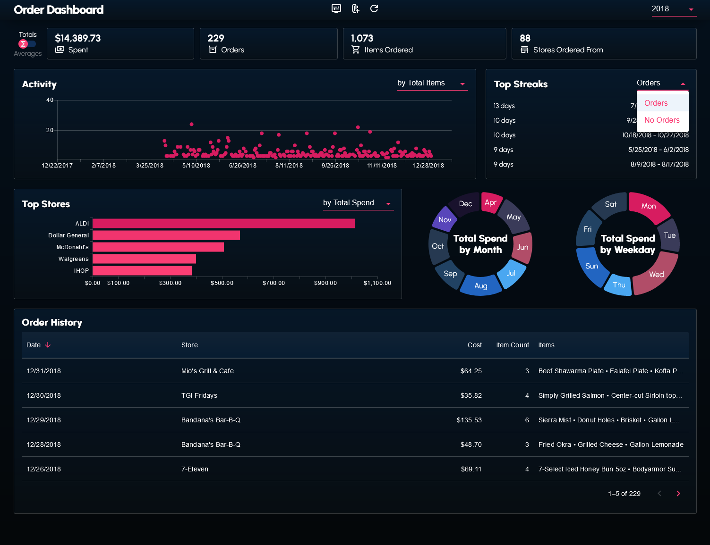Click the shopping cart icon beside Items Ordered
Image resolution: width=710 pixels, height=545 pixels.
tap(356, 50)
